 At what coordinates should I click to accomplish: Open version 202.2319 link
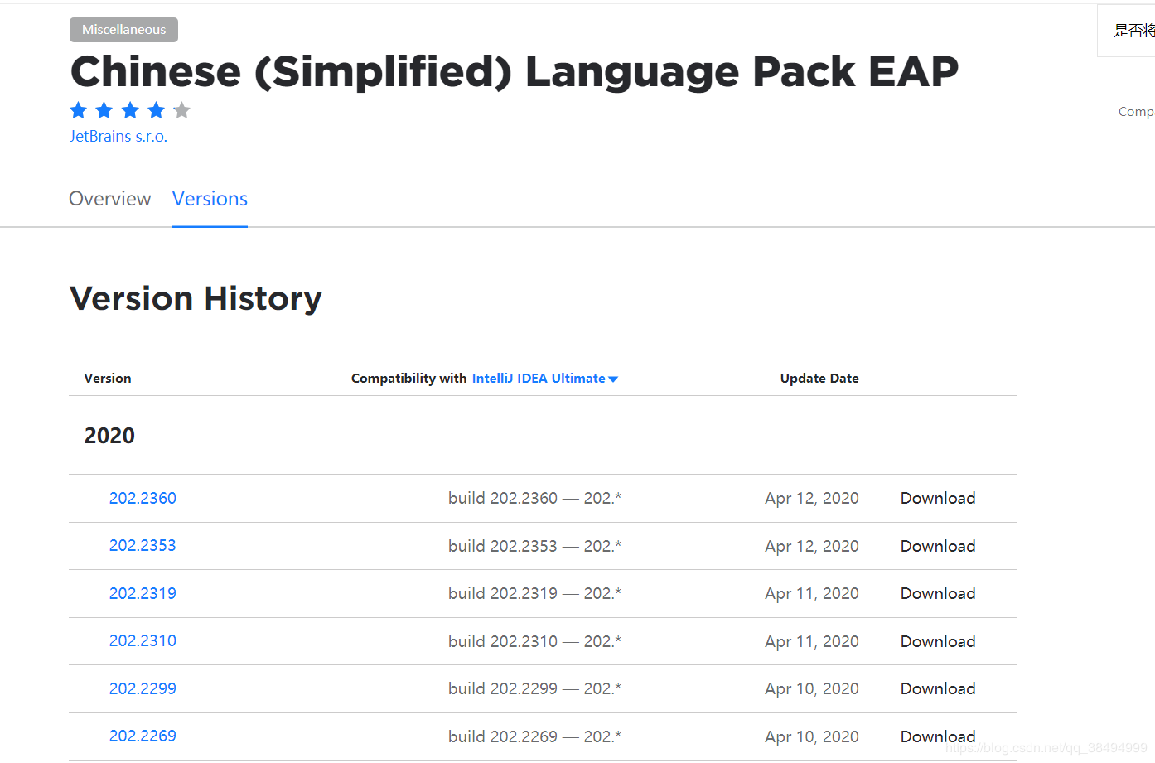[x=143, y=593]
